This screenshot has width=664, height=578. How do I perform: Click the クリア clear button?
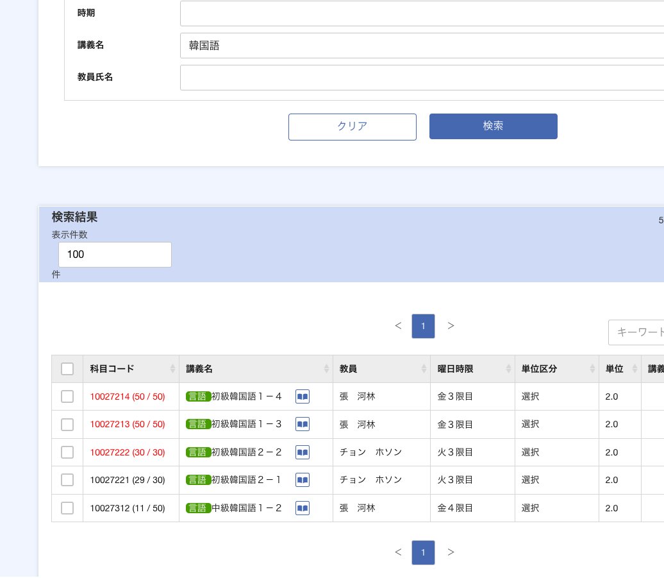[x=353, y=126]
